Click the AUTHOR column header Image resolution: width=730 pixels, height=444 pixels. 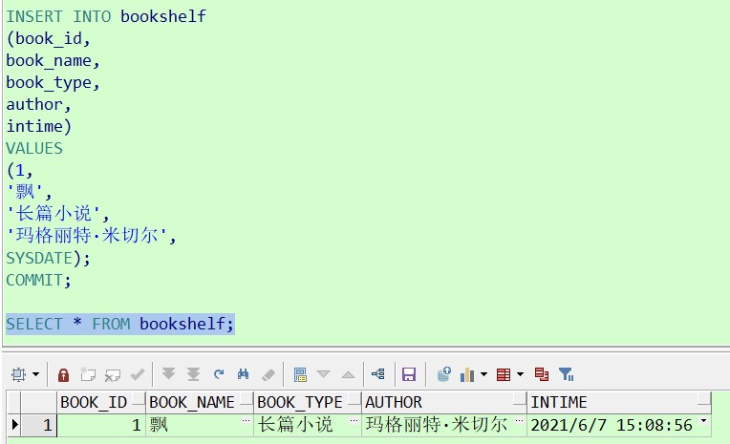click(x=444, y=402)
